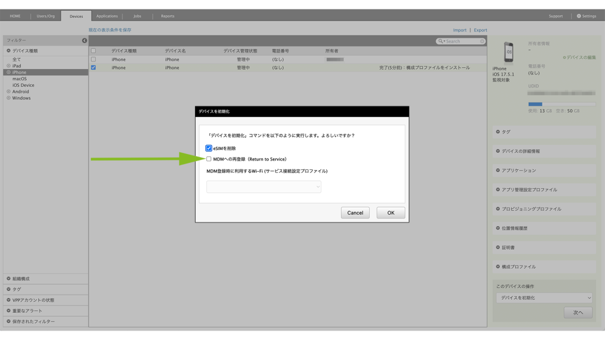Image resolution: width=605 pixels, height=340 pixels.
Task: Expand the 保存されたフィルター section
Action: (45, 322)
